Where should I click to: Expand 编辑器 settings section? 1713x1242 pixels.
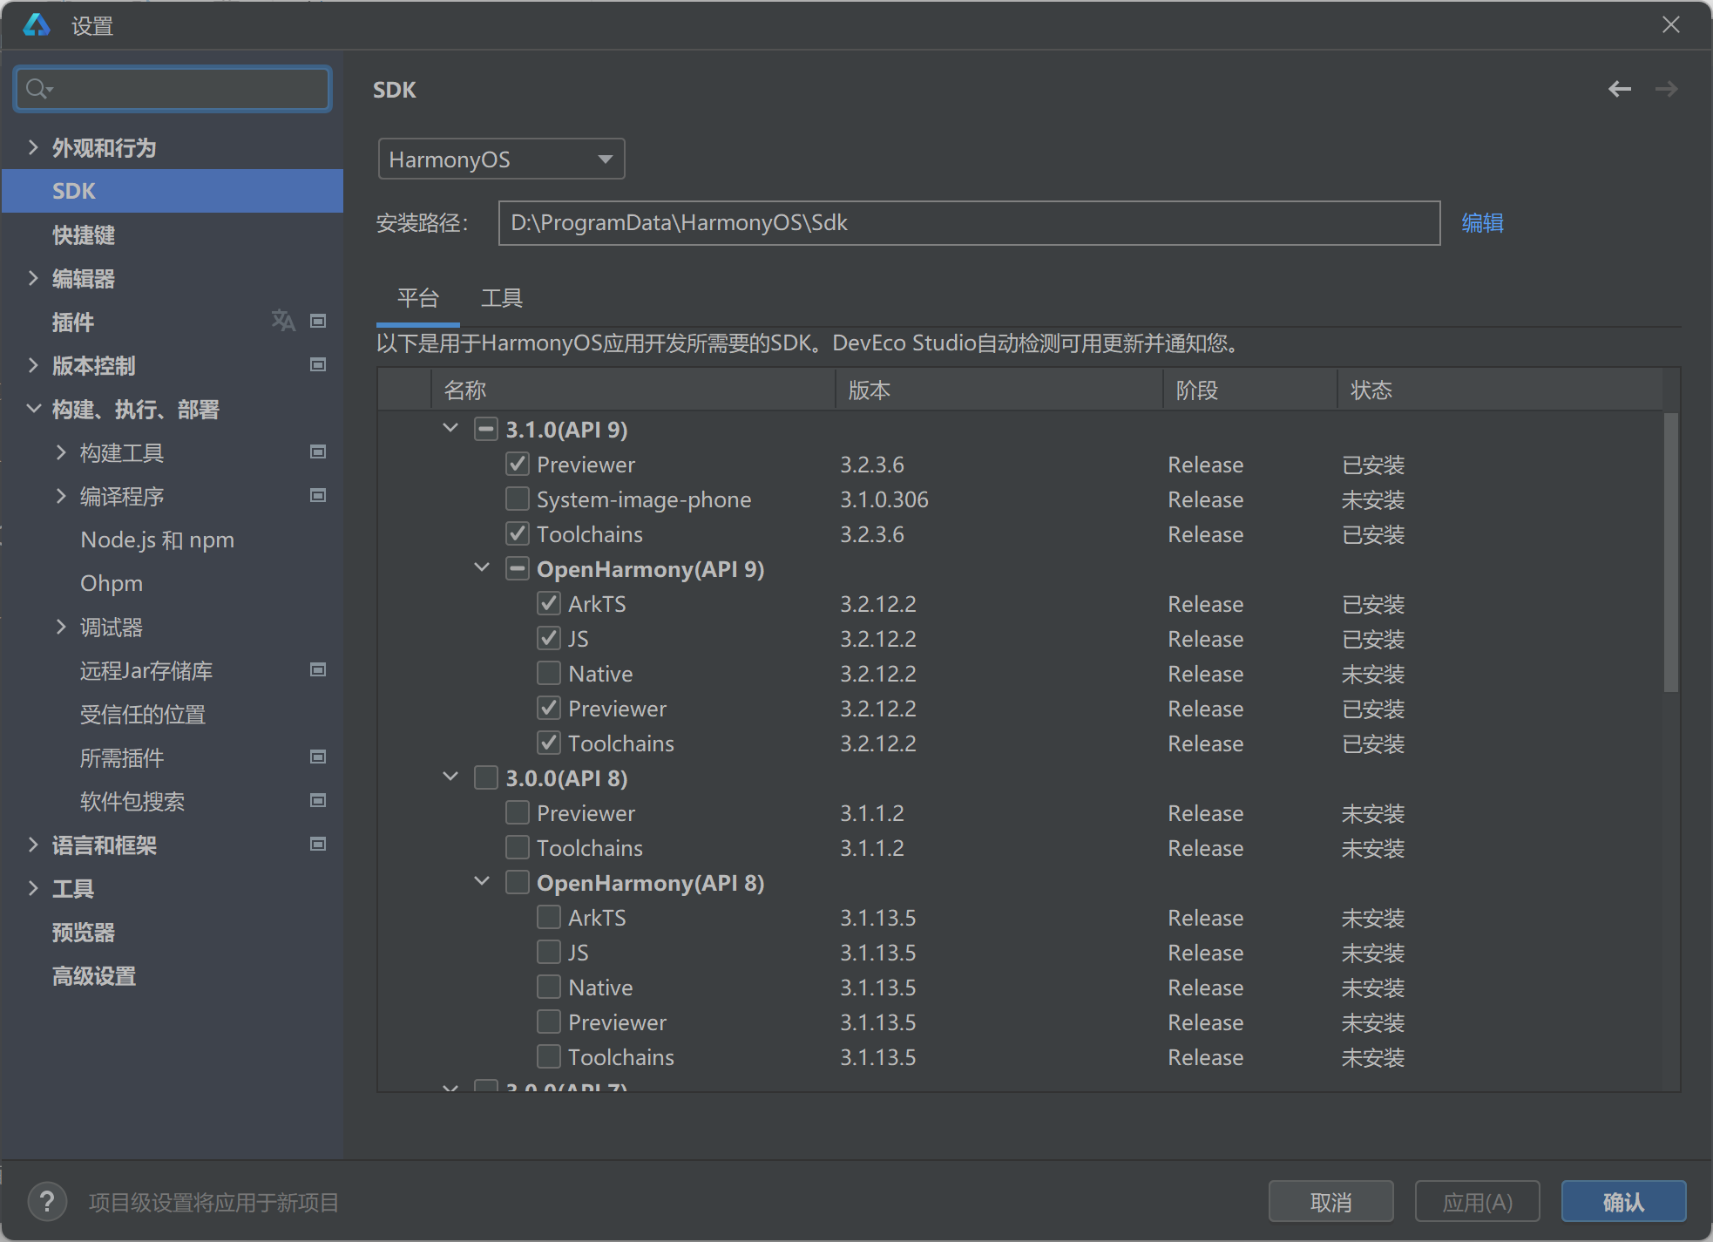click(x=33, y=278)
